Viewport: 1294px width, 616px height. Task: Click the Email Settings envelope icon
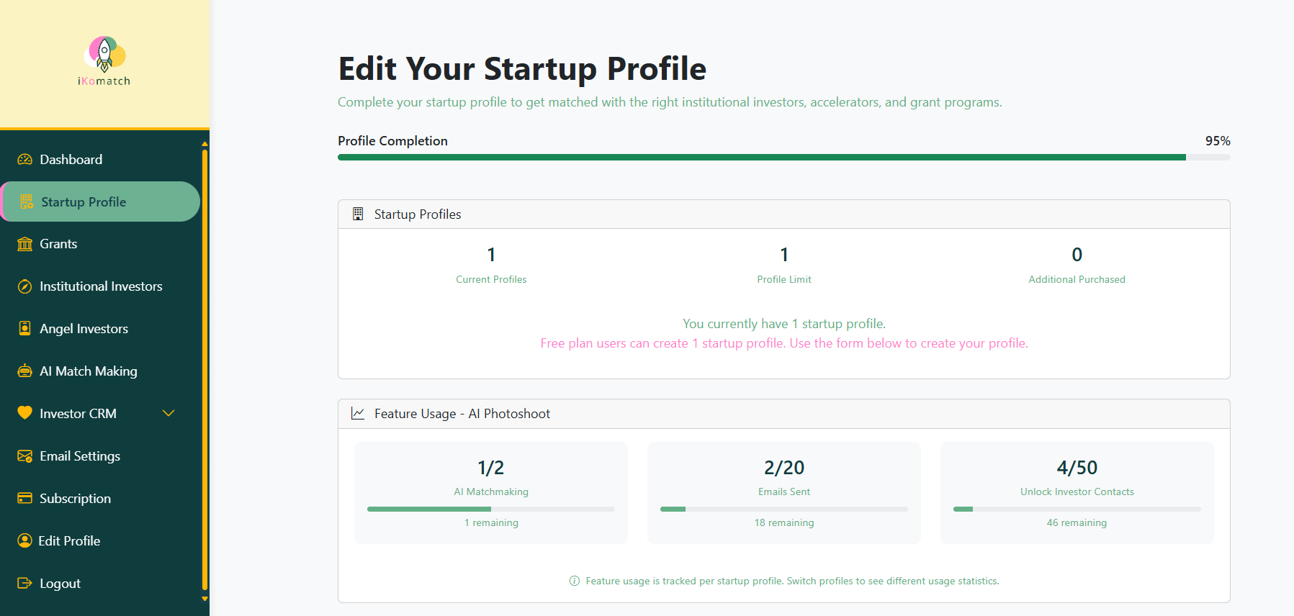click(24, 456)
